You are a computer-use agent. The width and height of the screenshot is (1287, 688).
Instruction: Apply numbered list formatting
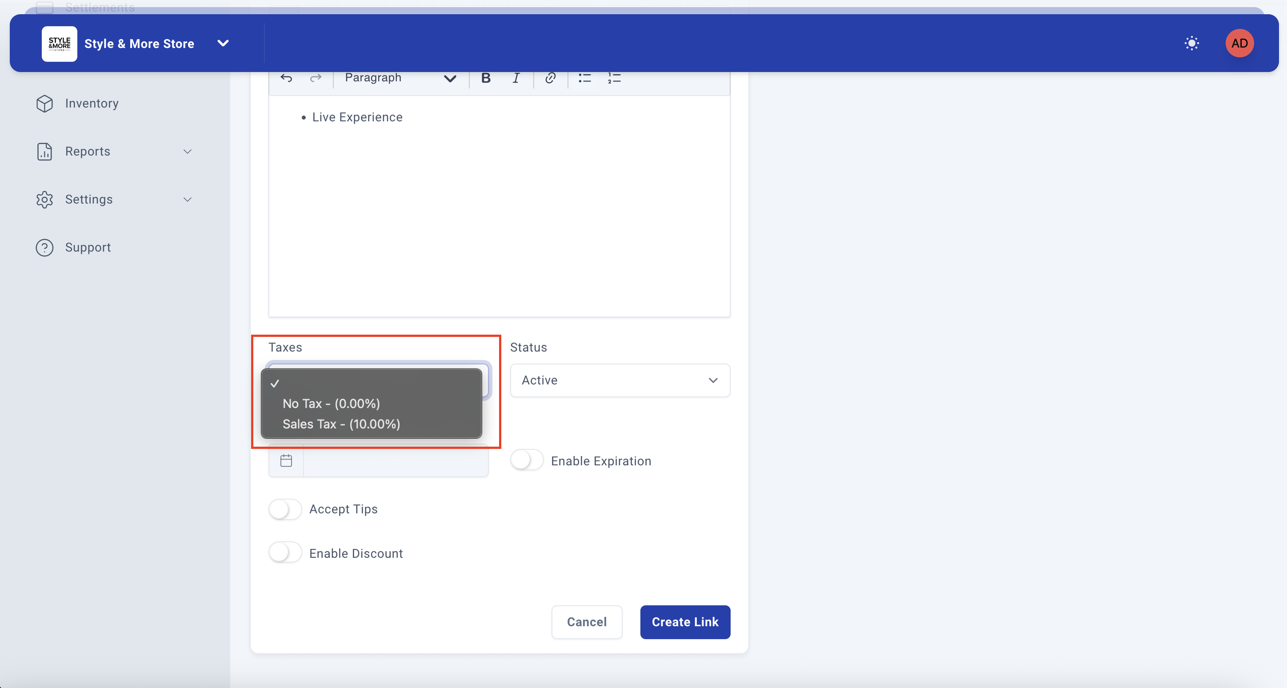[614, 78]
